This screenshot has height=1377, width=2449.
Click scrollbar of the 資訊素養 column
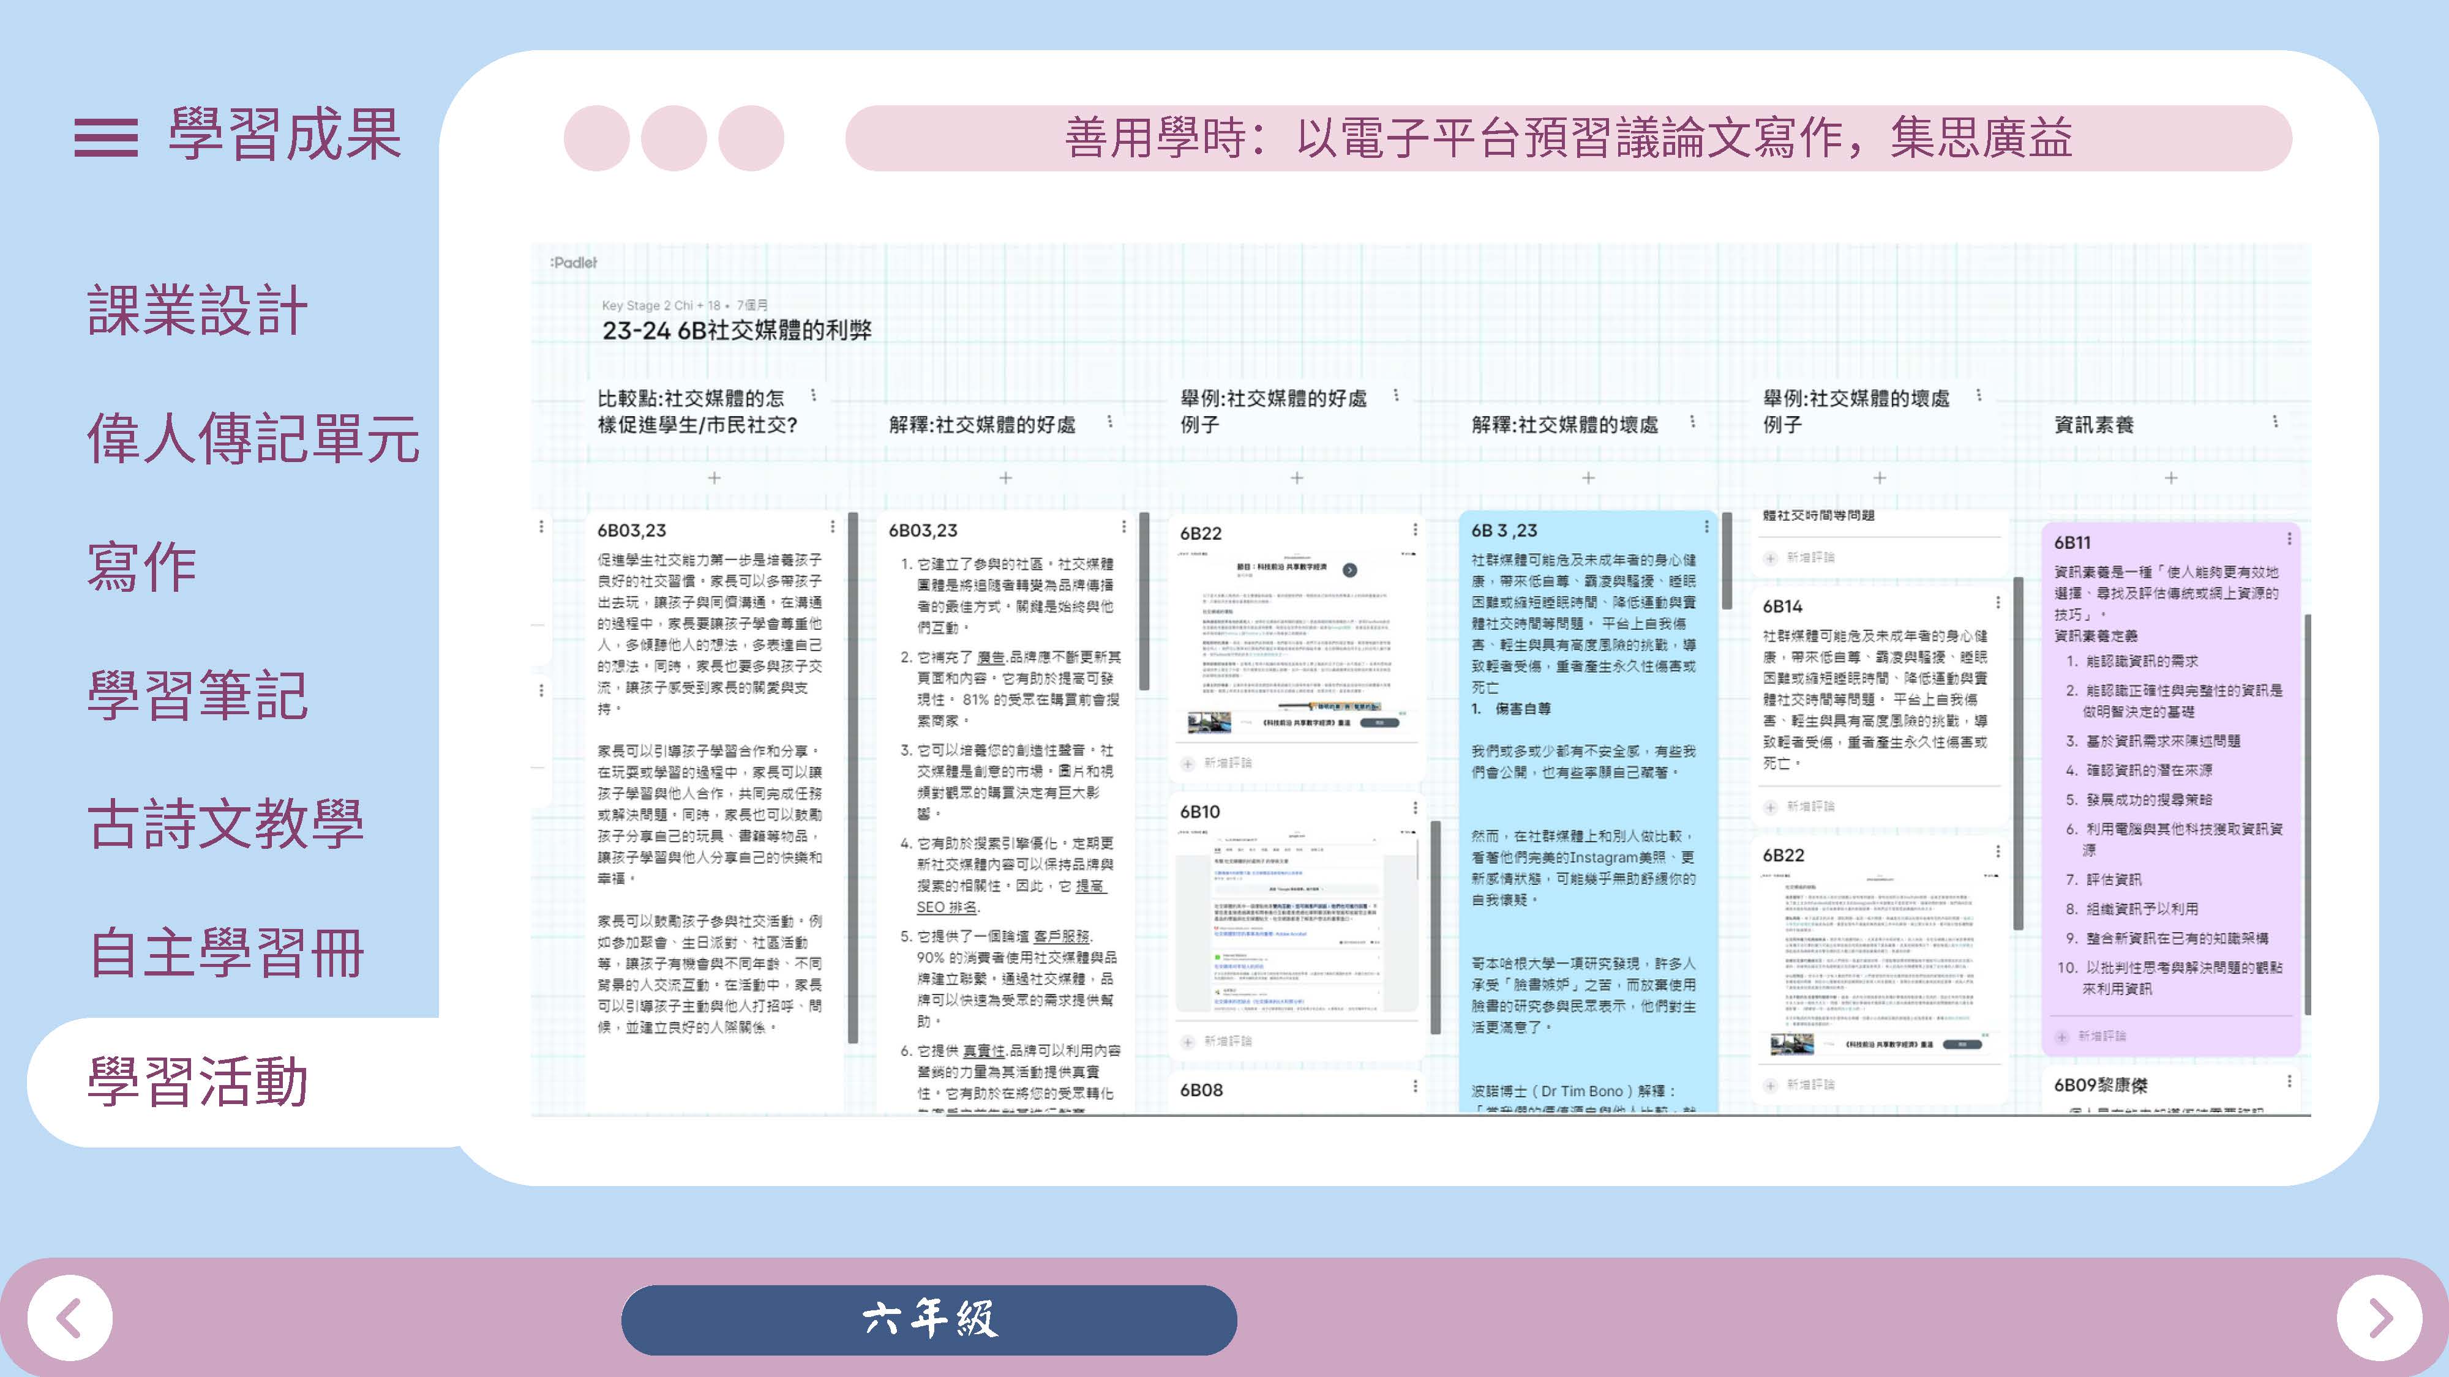2308,813
